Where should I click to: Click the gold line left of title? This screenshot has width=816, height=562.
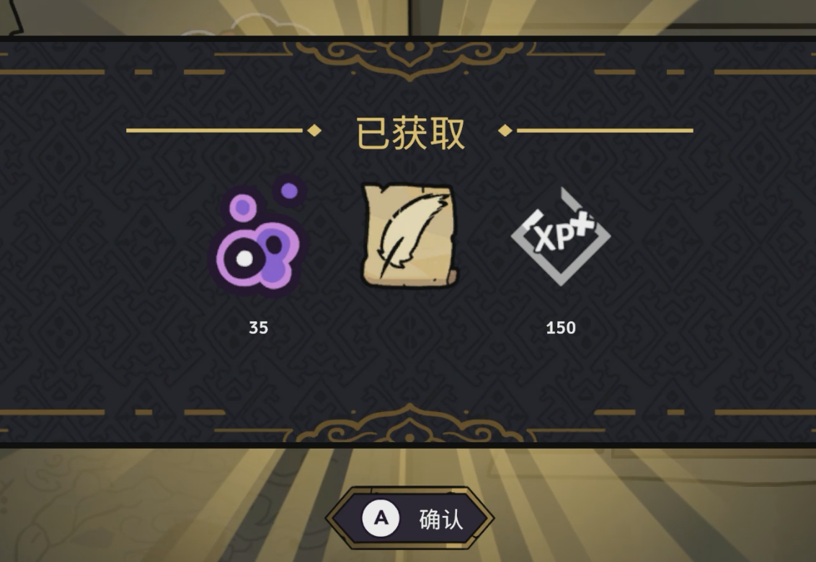pos(214,130)
